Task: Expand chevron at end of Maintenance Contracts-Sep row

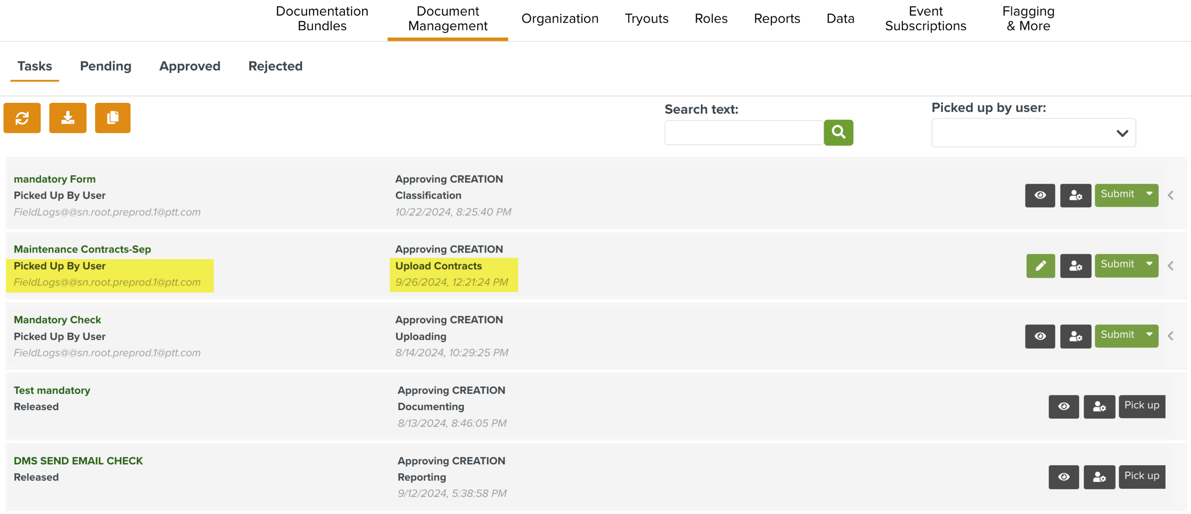Action: 1171,266
